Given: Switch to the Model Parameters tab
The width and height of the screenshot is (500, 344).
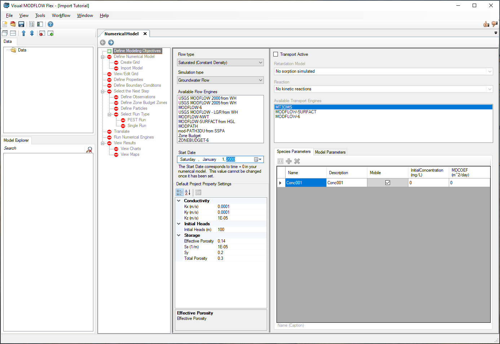Looking at the screenshot, I should pos(330,152).
